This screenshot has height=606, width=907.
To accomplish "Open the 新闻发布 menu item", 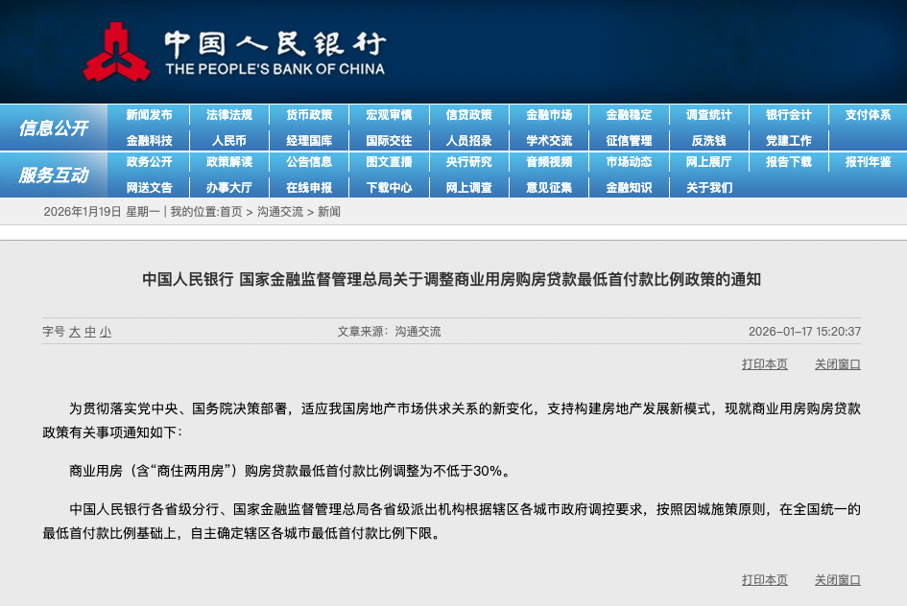I will [149, 115].
